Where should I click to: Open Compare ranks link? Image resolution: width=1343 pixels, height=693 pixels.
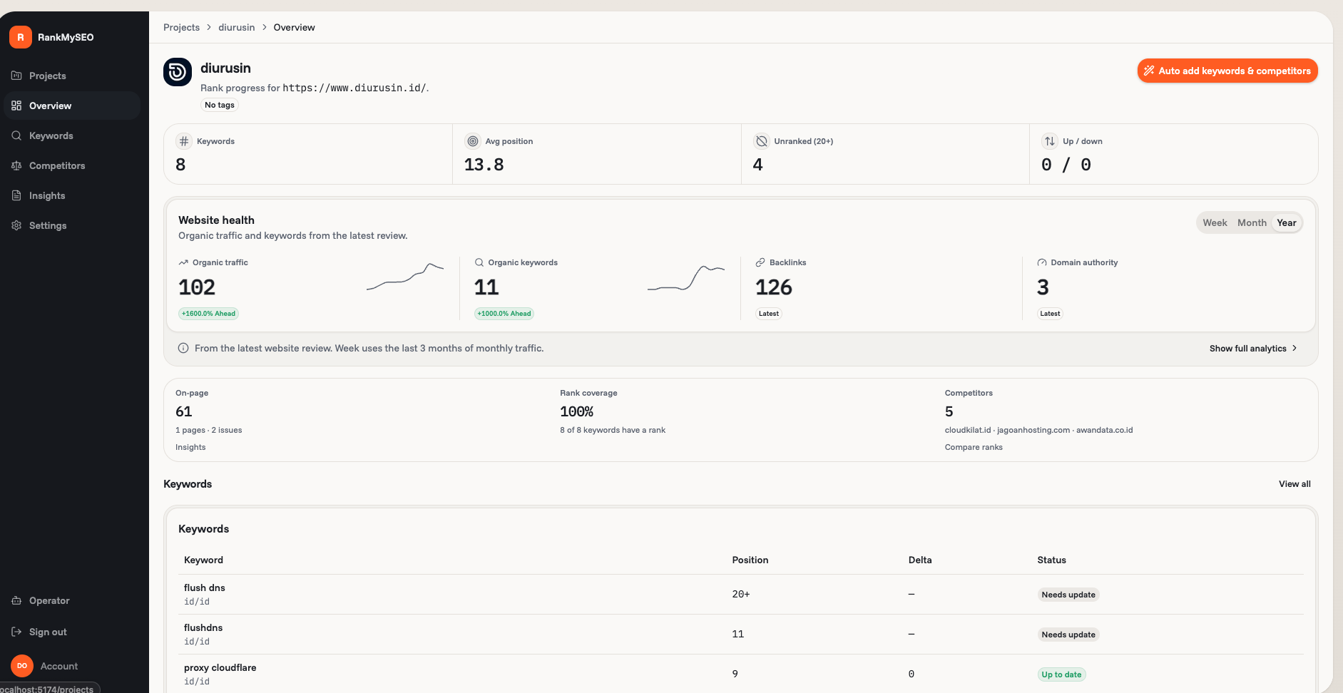974,447
